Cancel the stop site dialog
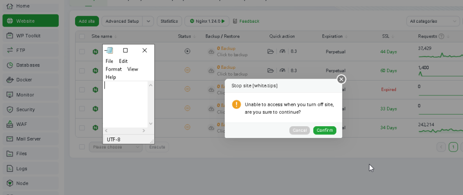463x195 pixels. [x=300, y=130]
